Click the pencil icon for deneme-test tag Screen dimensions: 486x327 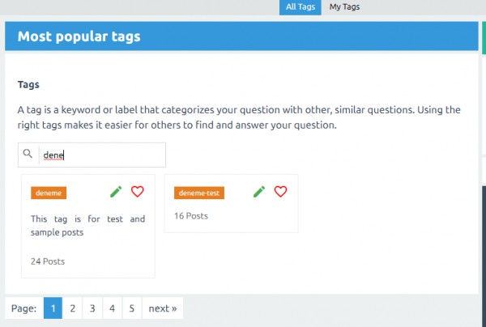259,192
